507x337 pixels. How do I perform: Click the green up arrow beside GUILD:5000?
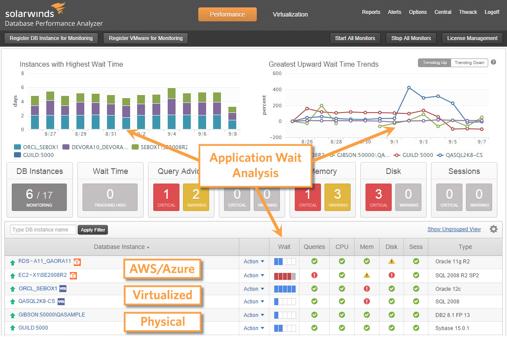(x=13, y=328)
